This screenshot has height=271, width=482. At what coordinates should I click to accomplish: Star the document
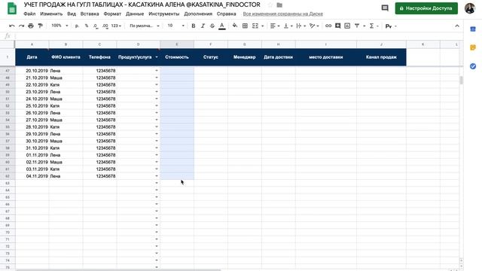(x=270, y=5)
